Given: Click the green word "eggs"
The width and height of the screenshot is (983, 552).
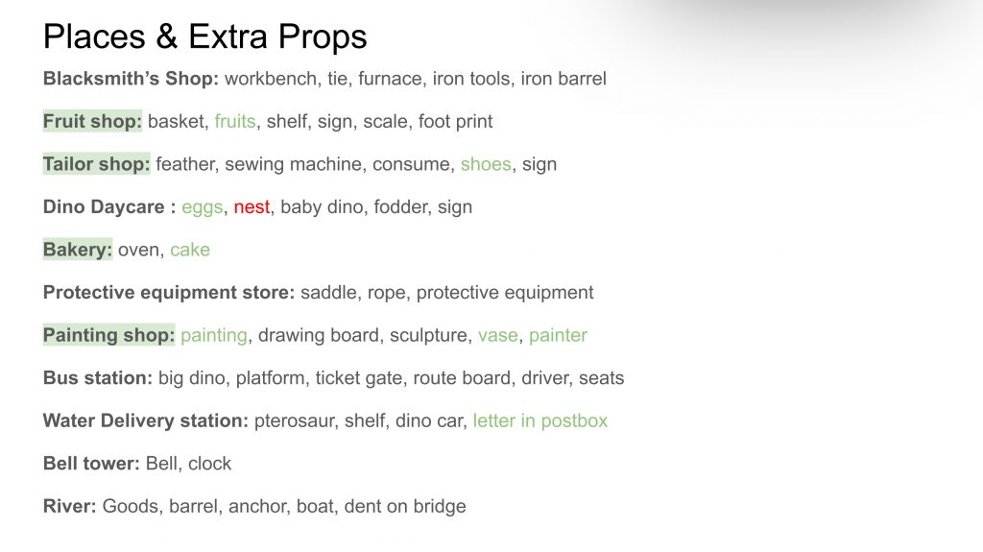Looking at the screenshot, I should coord(202,207).
